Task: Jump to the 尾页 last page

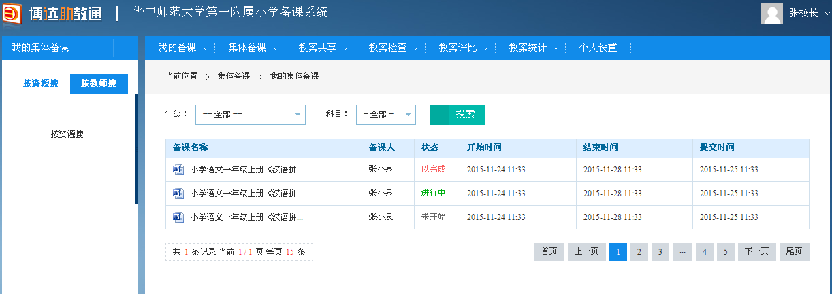Action: tap(794, 252)
